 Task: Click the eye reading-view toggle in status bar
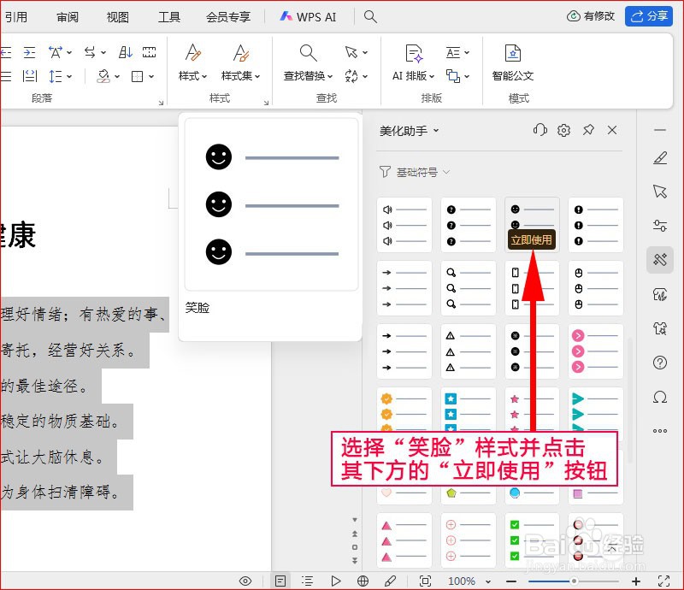(245, 579)
